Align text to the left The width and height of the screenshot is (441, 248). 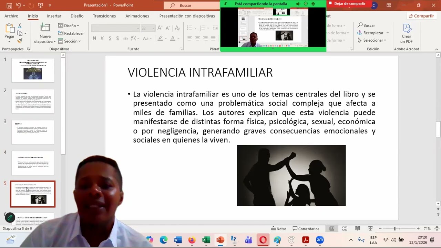190,38
